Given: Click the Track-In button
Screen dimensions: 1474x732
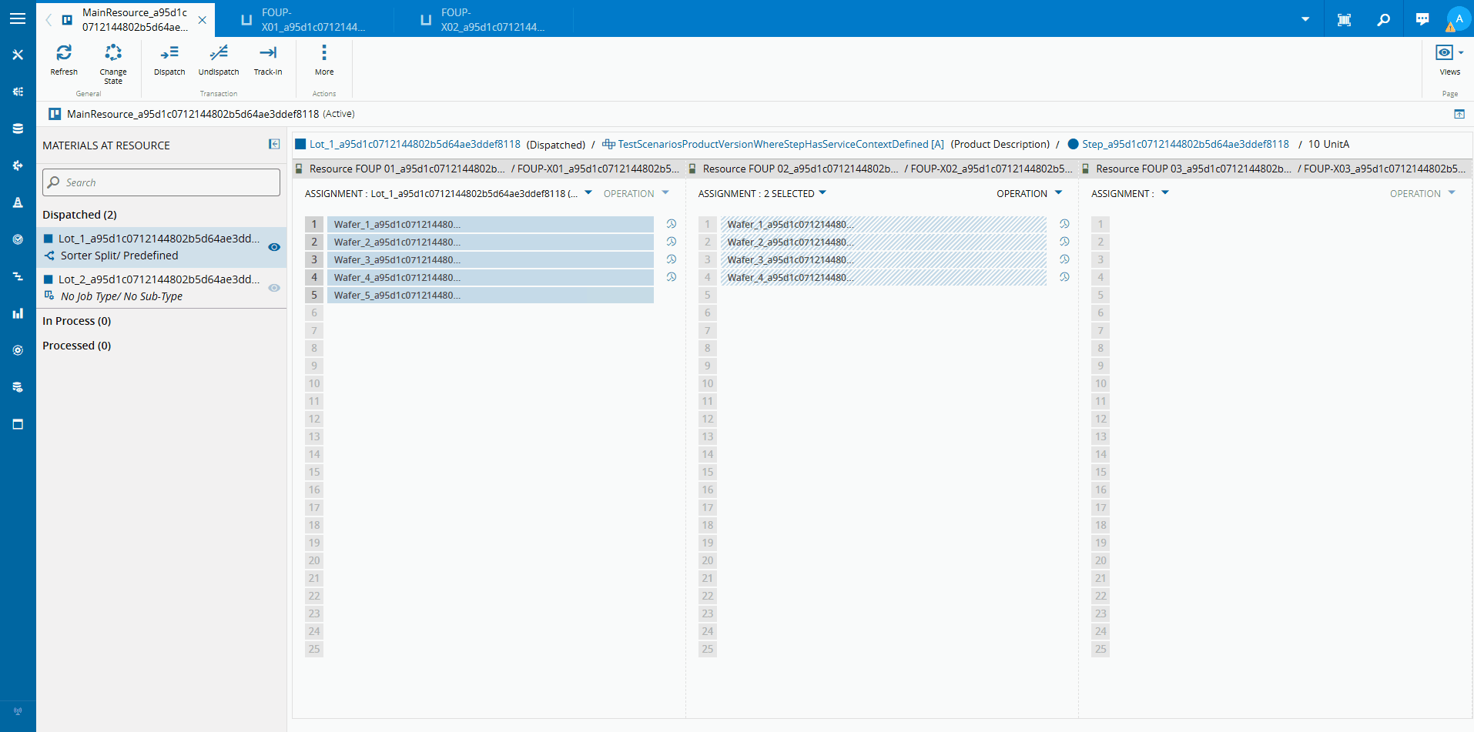Looking at the screenshot, I should coord(268,60).
